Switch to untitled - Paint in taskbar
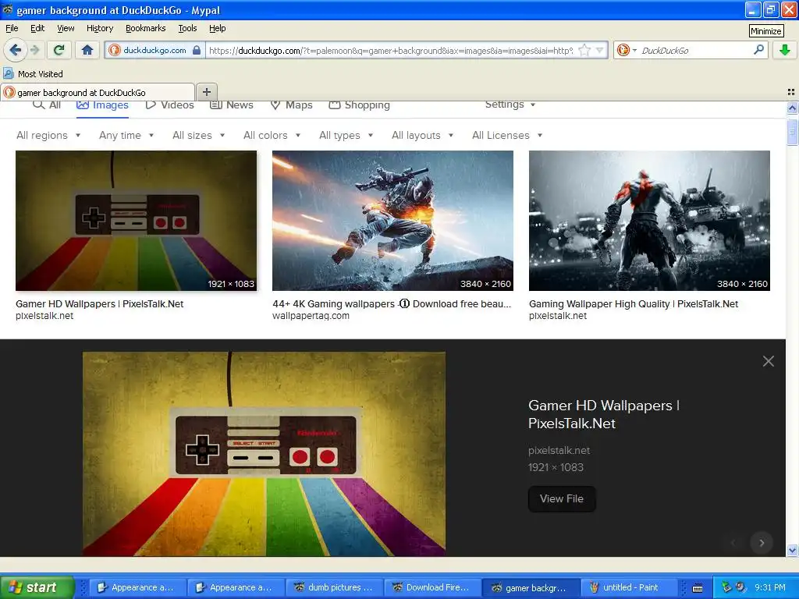 tap(630, 587)
